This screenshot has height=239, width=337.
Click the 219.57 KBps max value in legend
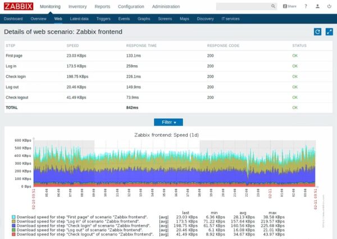(x=272, y=221)
